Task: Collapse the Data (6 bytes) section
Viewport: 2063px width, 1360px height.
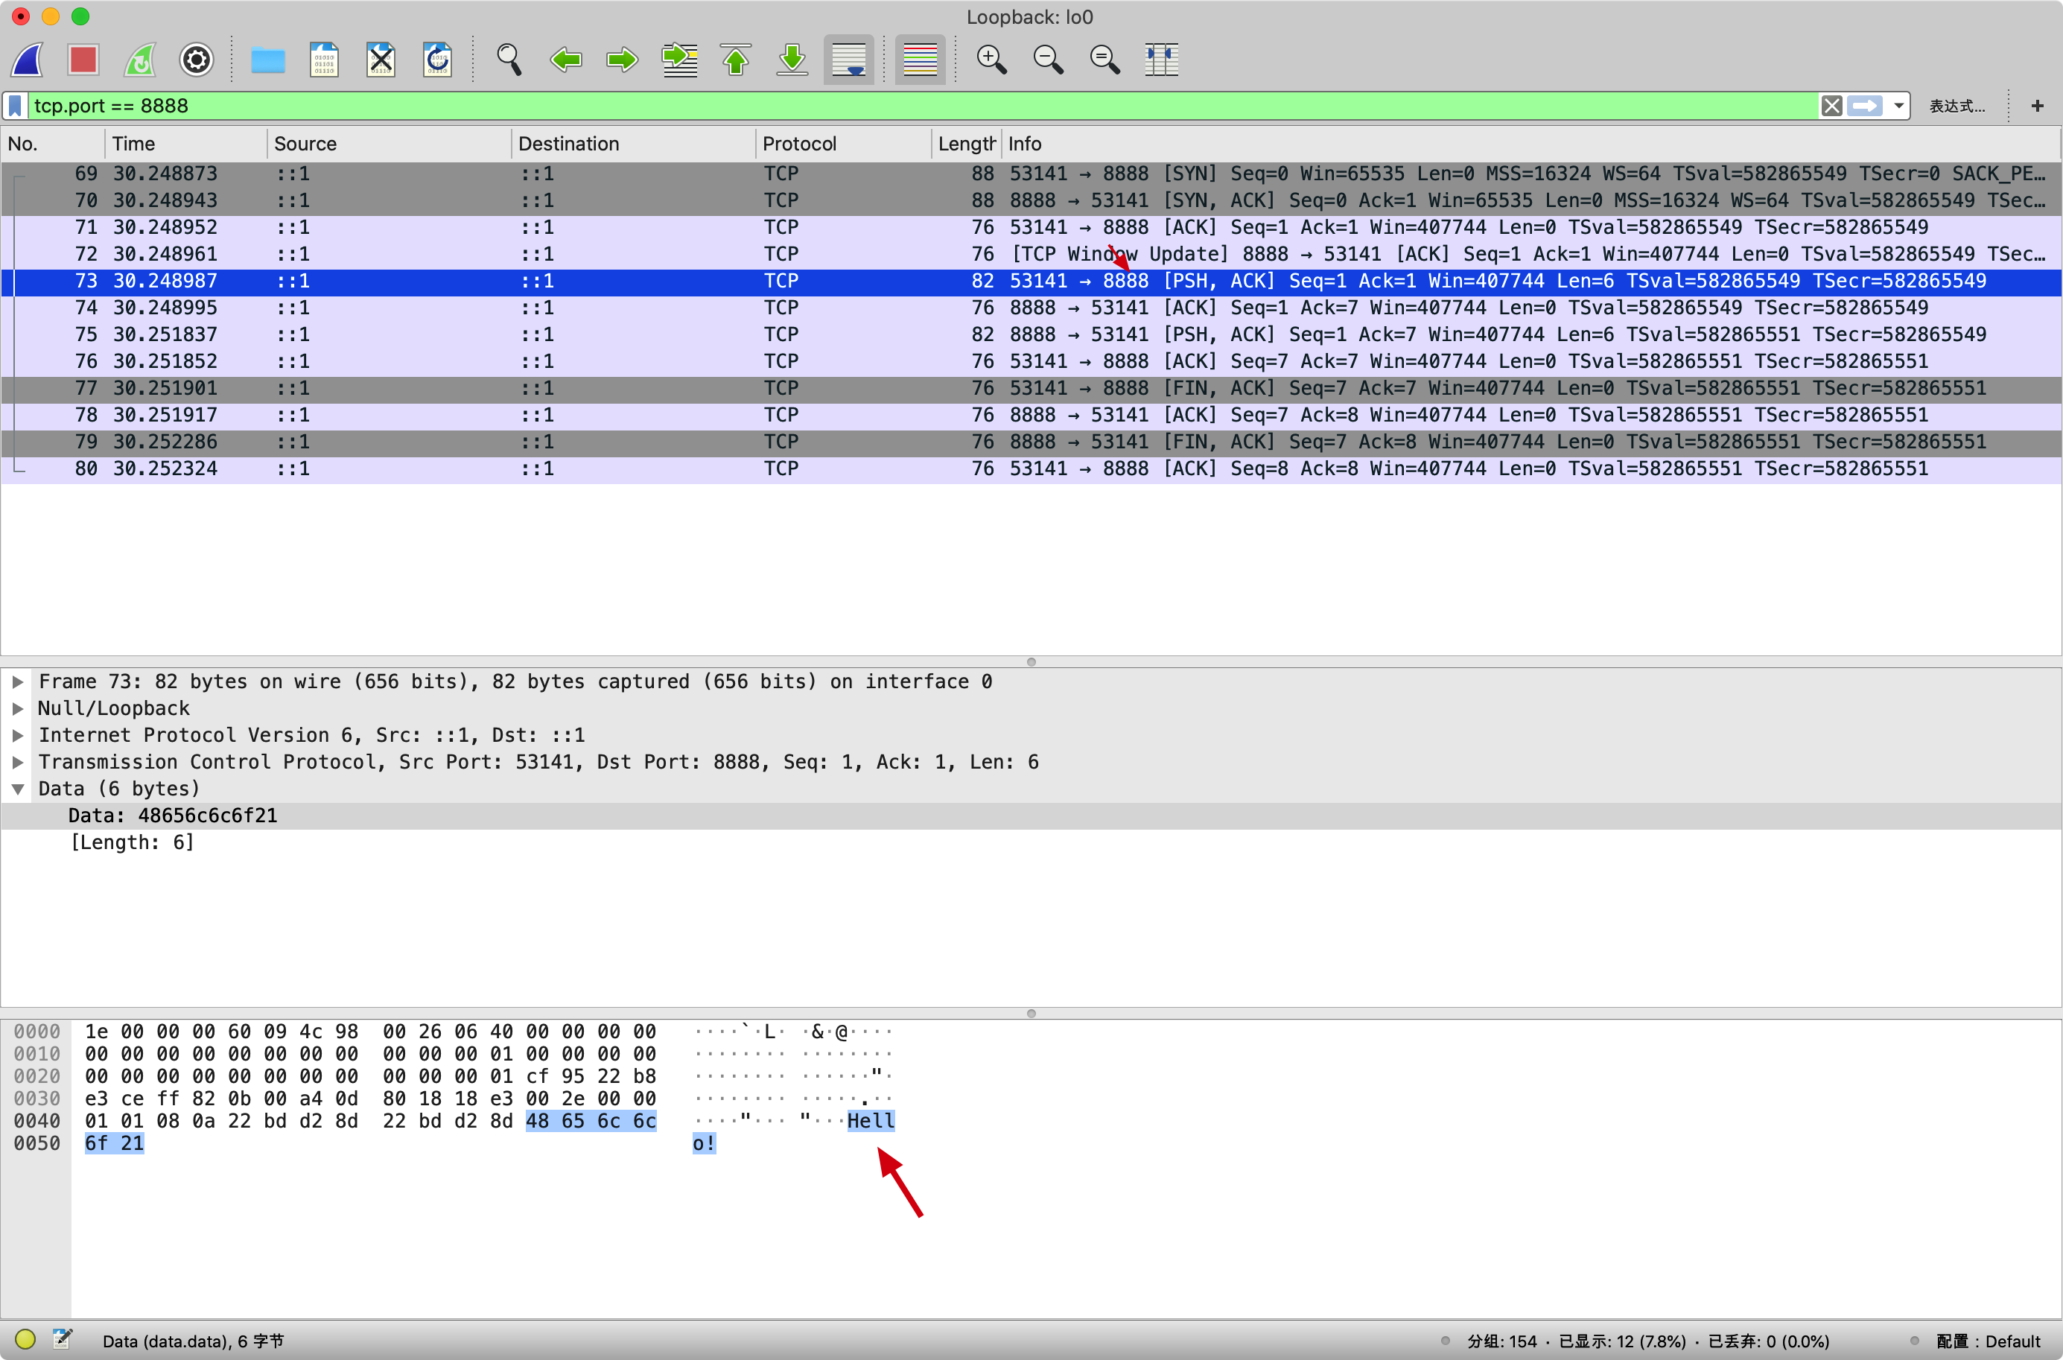Action: (17, 789)
